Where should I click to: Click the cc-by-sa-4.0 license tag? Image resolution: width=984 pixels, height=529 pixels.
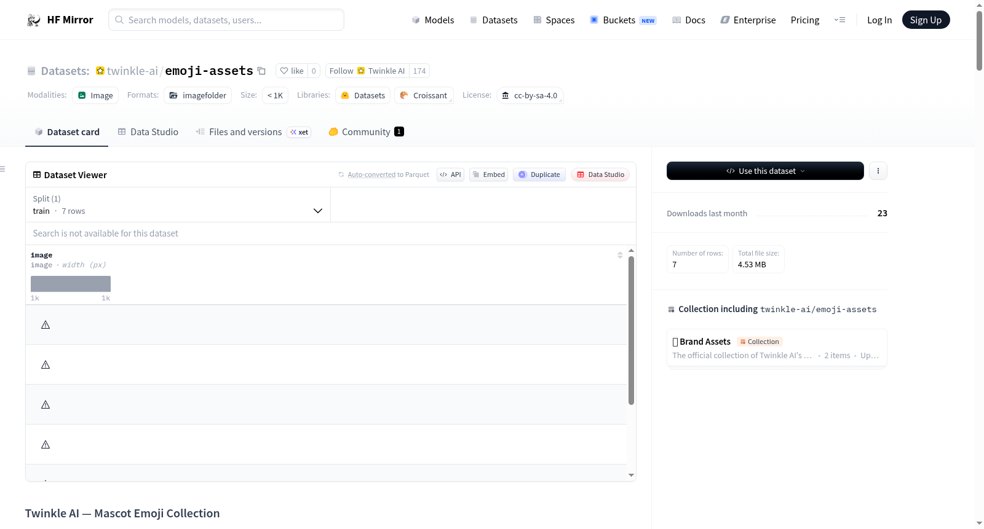pos(530,95)
